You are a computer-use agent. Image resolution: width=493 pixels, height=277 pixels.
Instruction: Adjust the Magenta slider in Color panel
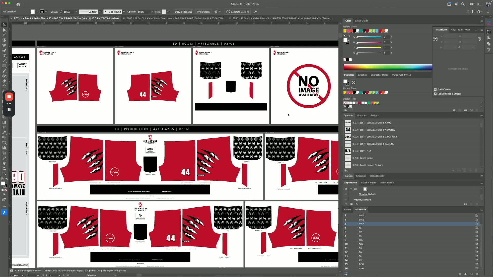pos(369,42)
